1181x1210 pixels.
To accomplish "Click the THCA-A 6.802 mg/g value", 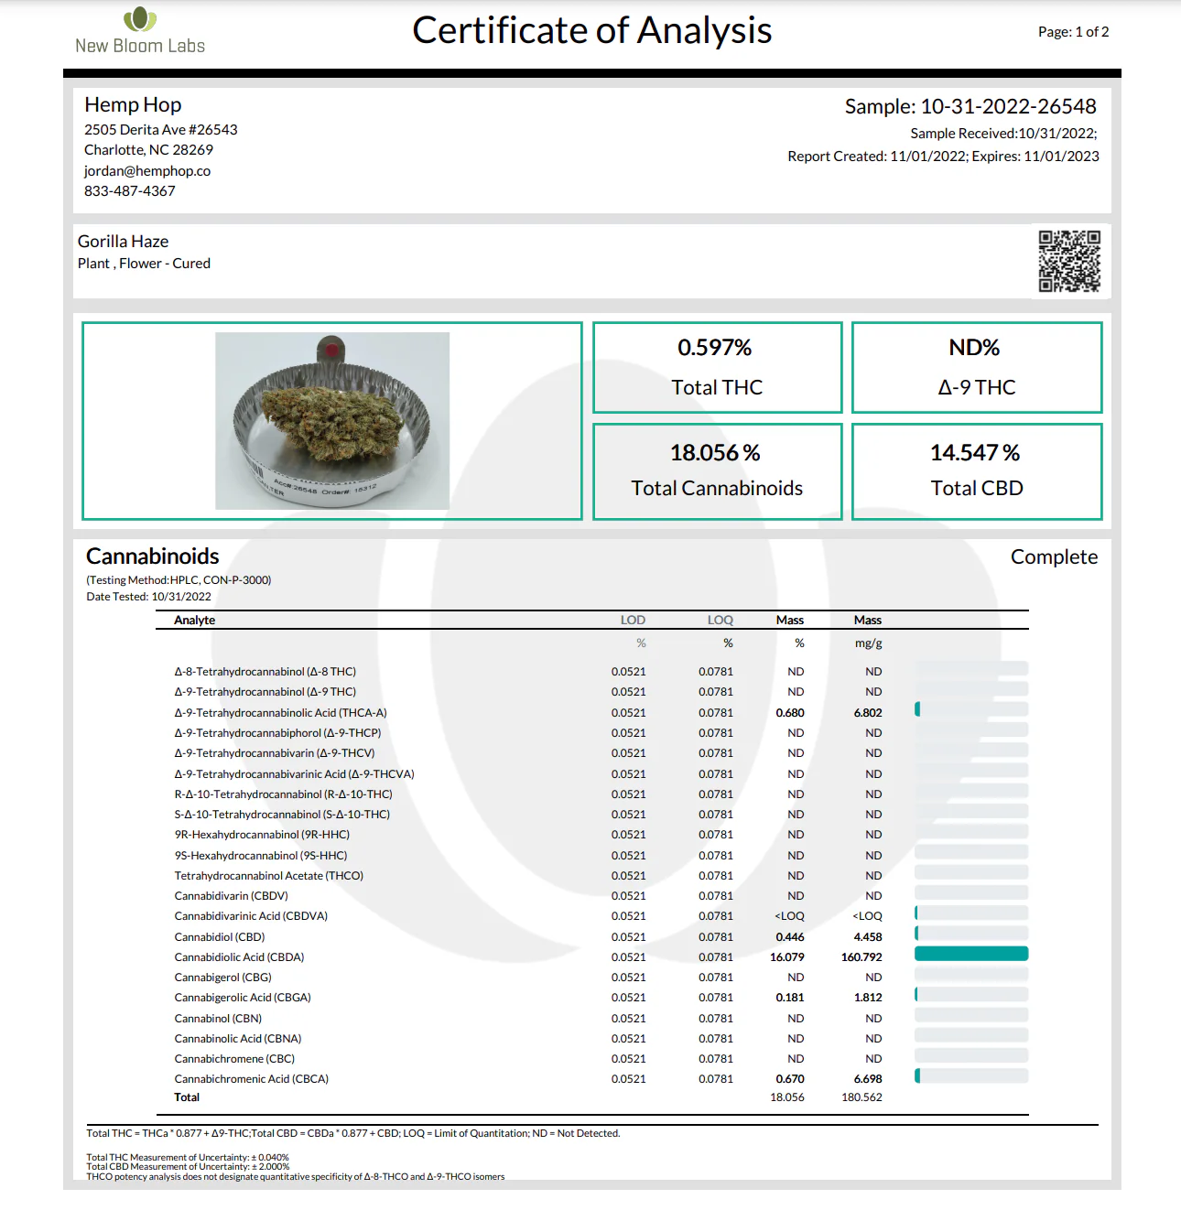I will 868,713.
